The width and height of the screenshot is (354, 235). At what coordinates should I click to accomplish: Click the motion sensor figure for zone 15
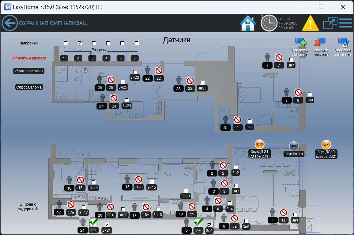127,179
